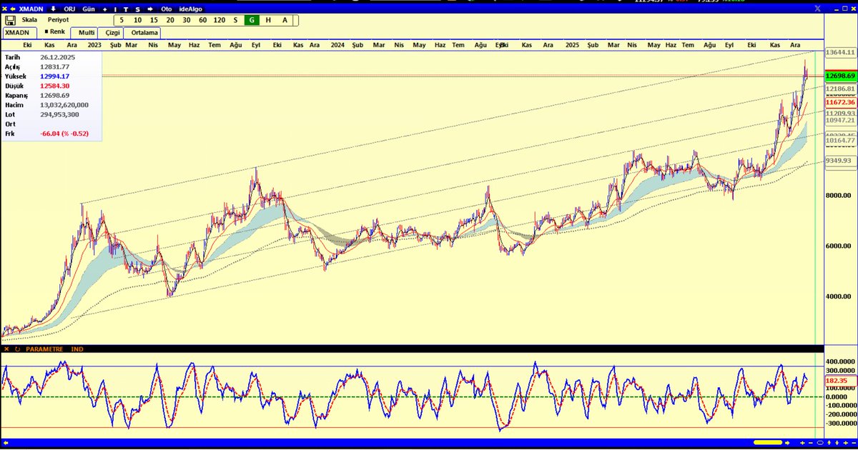This screenshot has width=858, height=450.
Task: Select the 30 minute period
Action: click(187, 20)
